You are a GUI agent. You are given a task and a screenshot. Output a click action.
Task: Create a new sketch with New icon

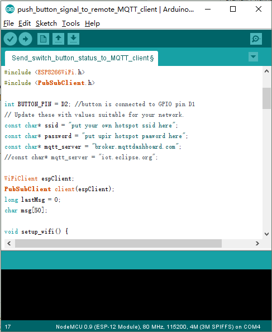[x=43, y=39]
